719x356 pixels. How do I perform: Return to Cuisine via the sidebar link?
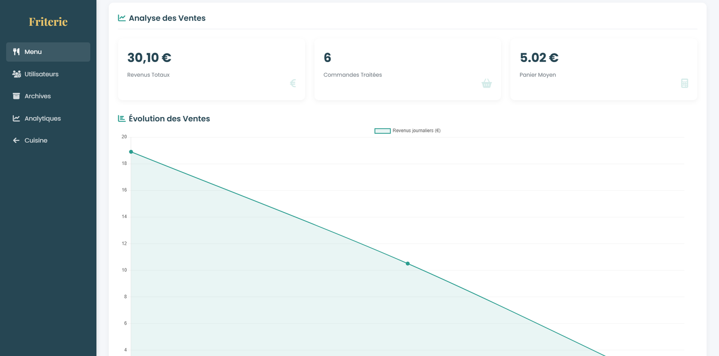click(x=48, y=141)
